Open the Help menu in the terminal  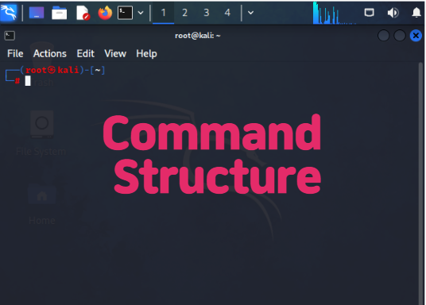tap(146, 53)
